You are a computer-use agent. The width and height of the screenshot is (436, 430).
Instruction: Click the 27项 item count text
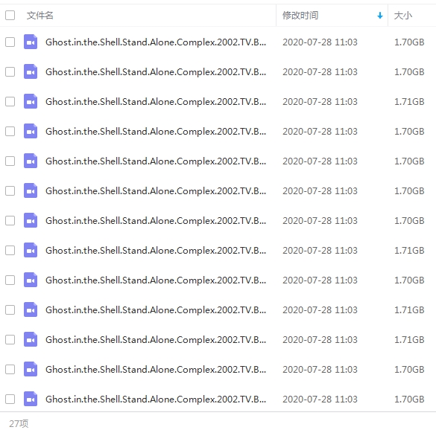pos(19,423)
